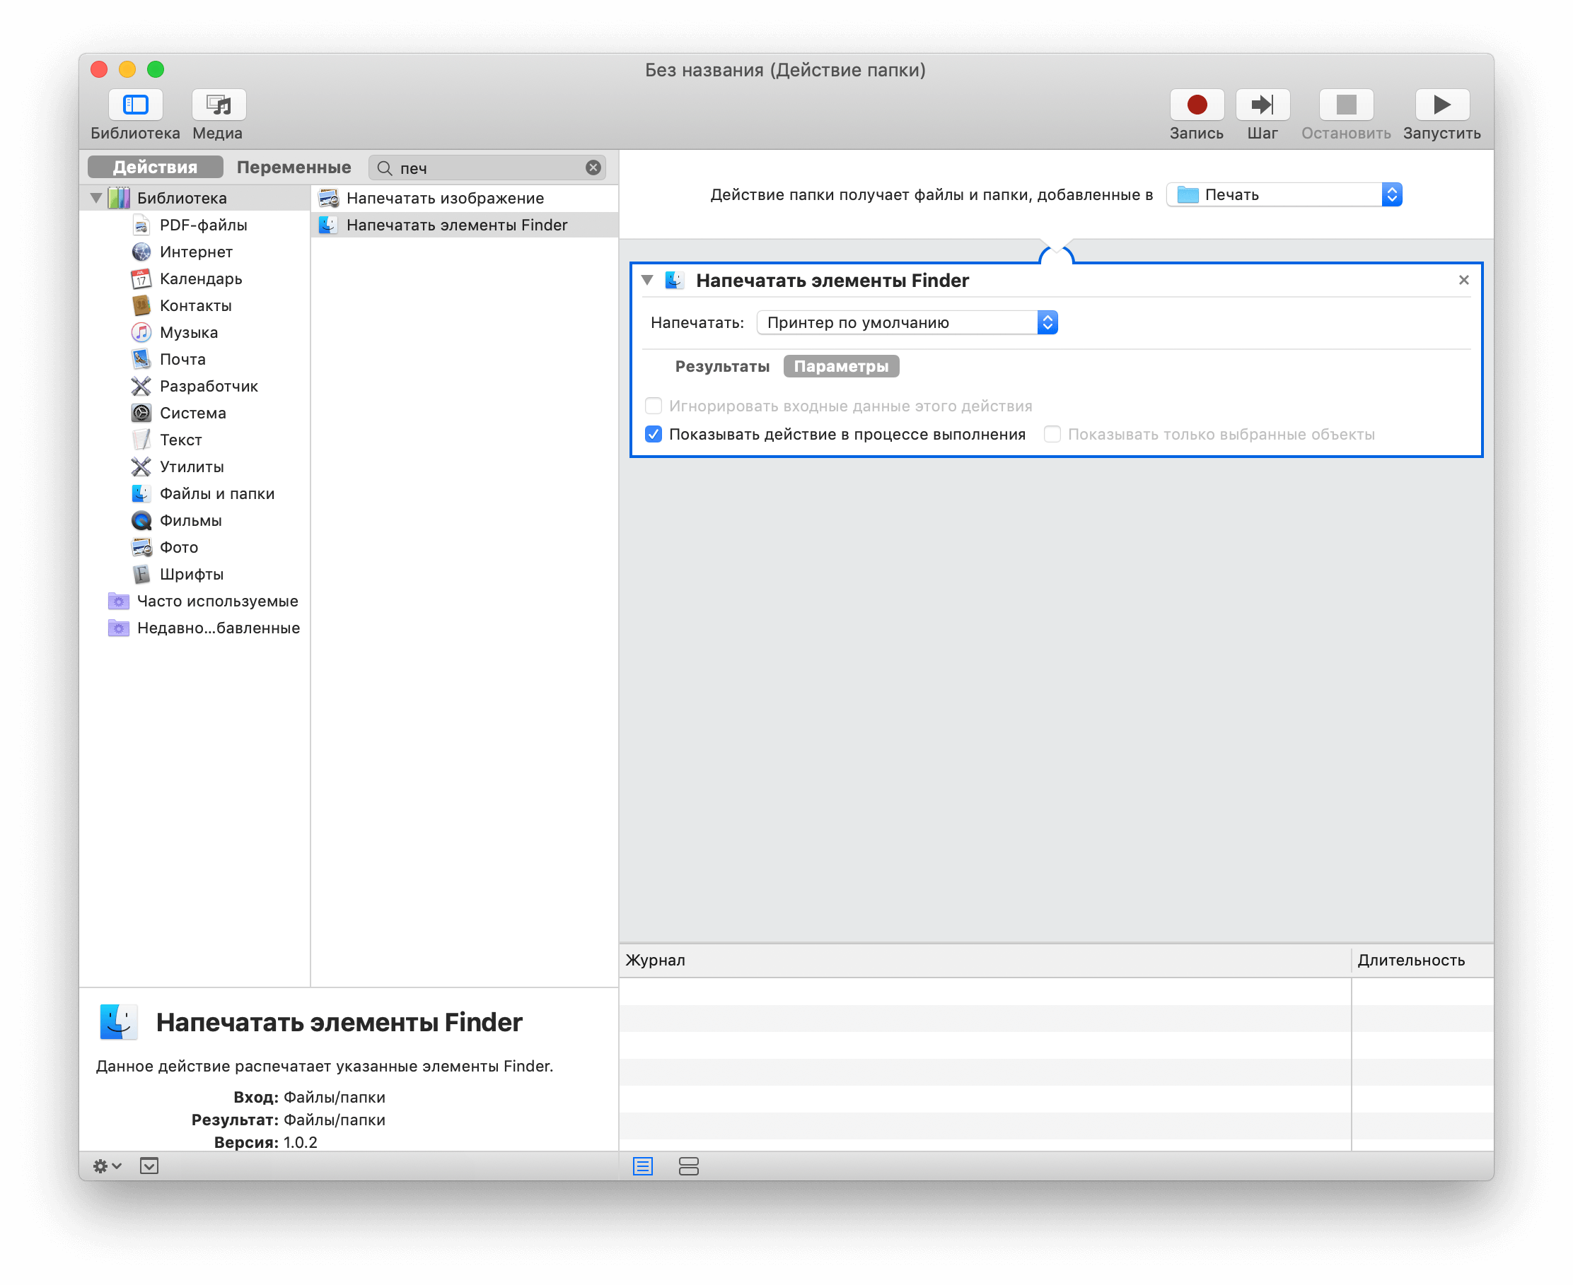Collapse the Напечатать элементы Finder action

click(x=647, y=280)
